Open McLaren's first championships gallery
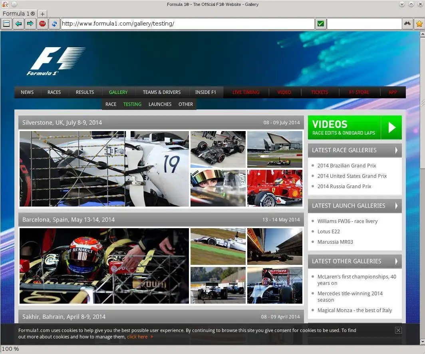This screenshot has width=425, height=354. pyautogui.click(x=357, y=280)
